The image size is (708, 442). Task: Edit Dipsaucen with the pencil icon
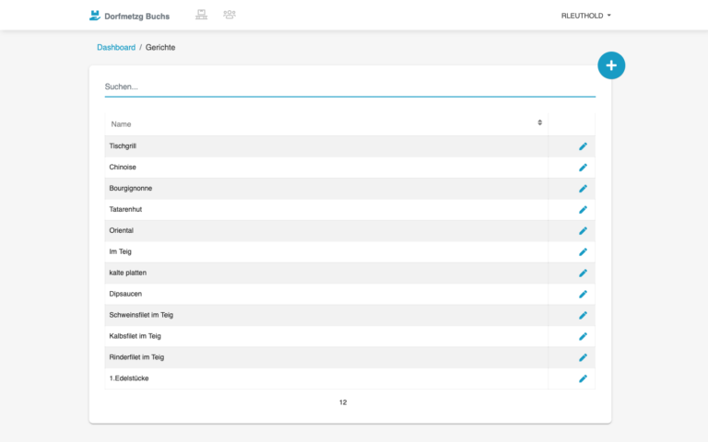tap(583, 294)
